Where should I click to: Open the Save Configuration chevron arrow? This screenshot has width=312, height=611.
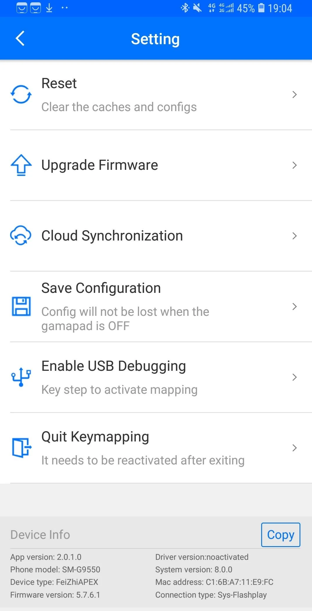pyautogui.click(x=294, y=307)
